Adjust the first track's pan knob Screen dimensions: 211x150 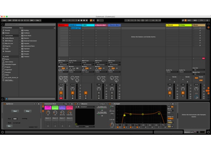[61, 89]
